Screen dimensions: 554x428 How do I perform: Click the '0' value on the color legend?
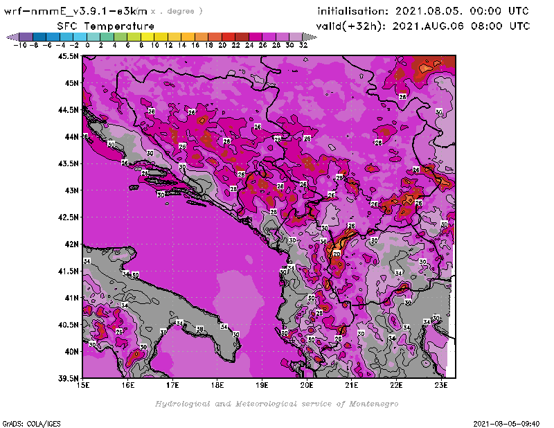87,46
